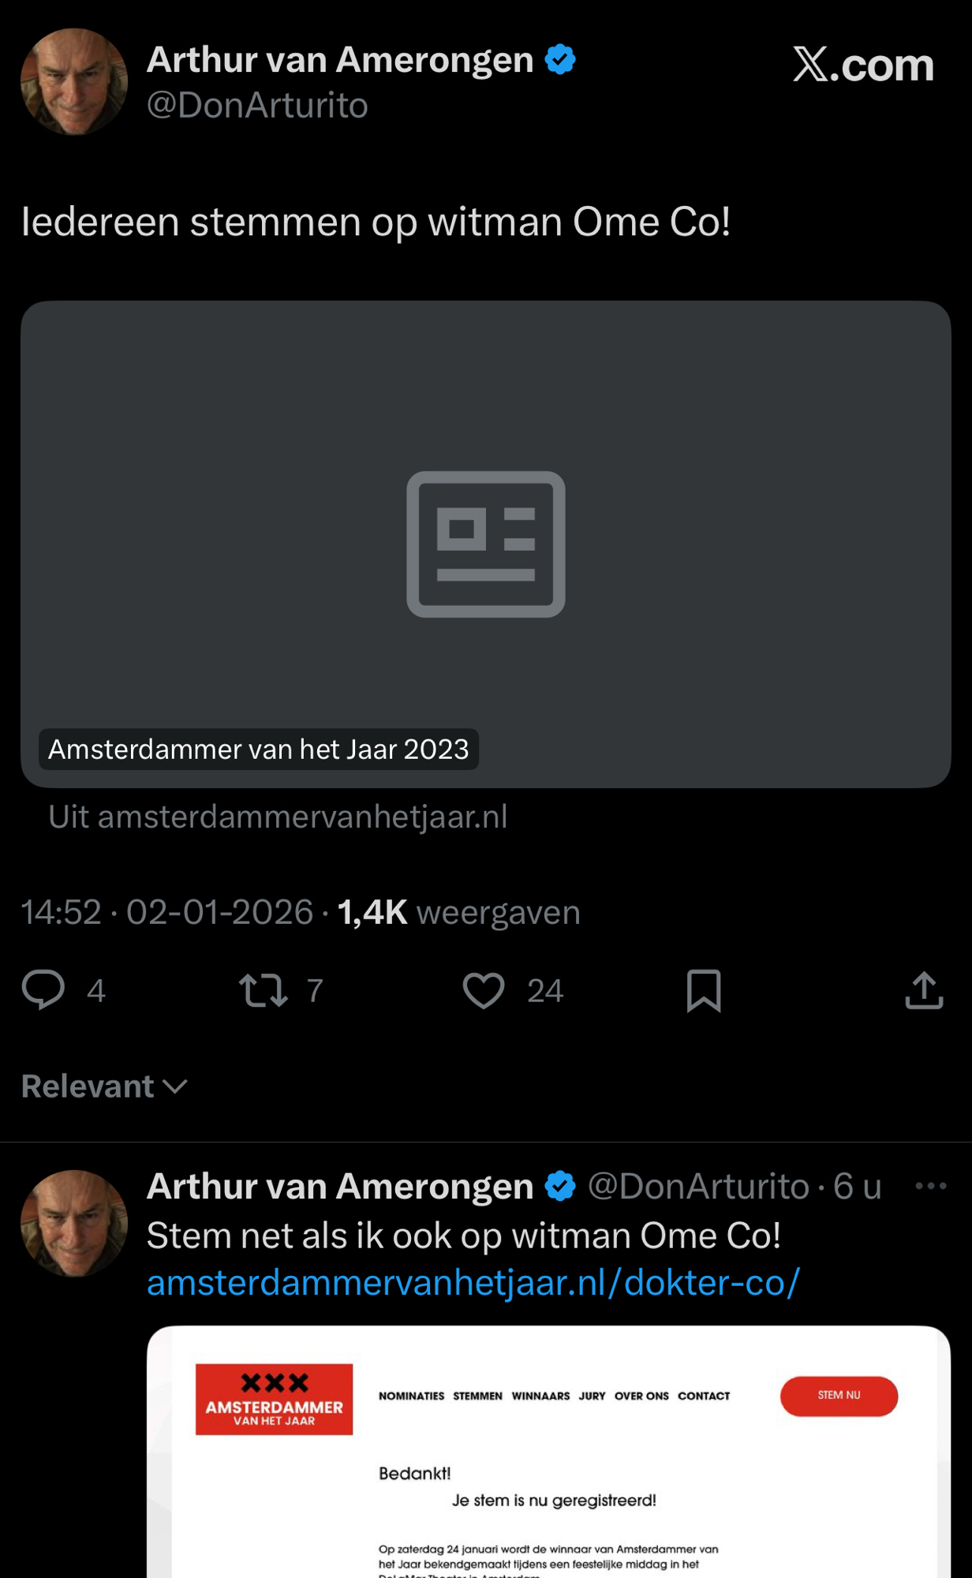Image resolution: width=972 pixels, height=1578 pixels.
Task: Click the blue verified badge in the header
Action: click(x=560, y=60)
